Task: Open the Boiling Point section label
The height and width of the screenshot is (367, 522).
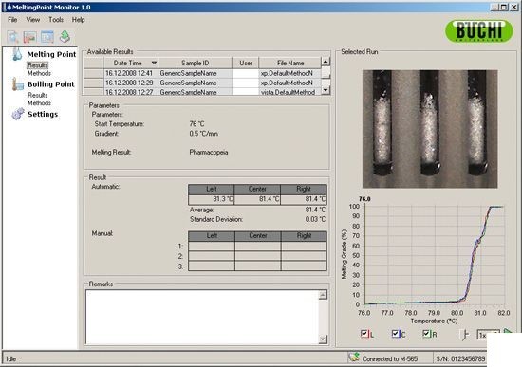Action: pyautogui.click(x=51, y=84)
